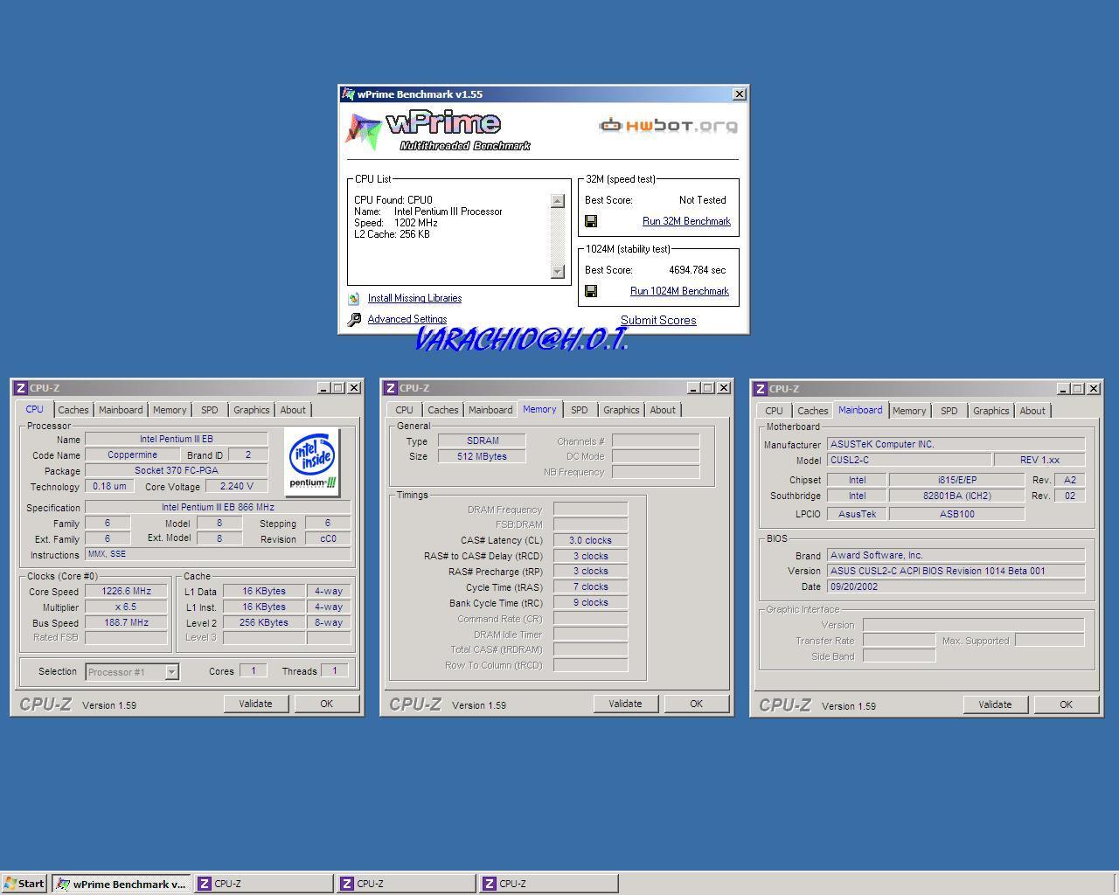The width and height of the screenshot is (1119, 895).
Task: Switch to CPU tab in Memory window
Action: tap(404, 410)
